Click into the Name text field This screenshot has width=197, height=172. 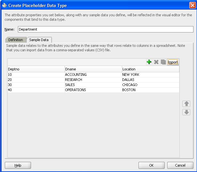(105, 29)
